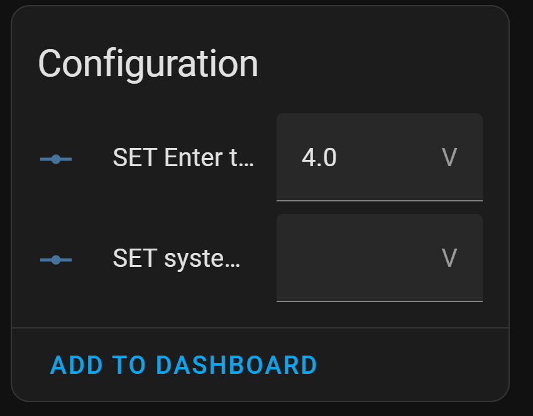Screen dimensions: 533x416
Task: Click the Configuration card heading
Action: point(148,64)
